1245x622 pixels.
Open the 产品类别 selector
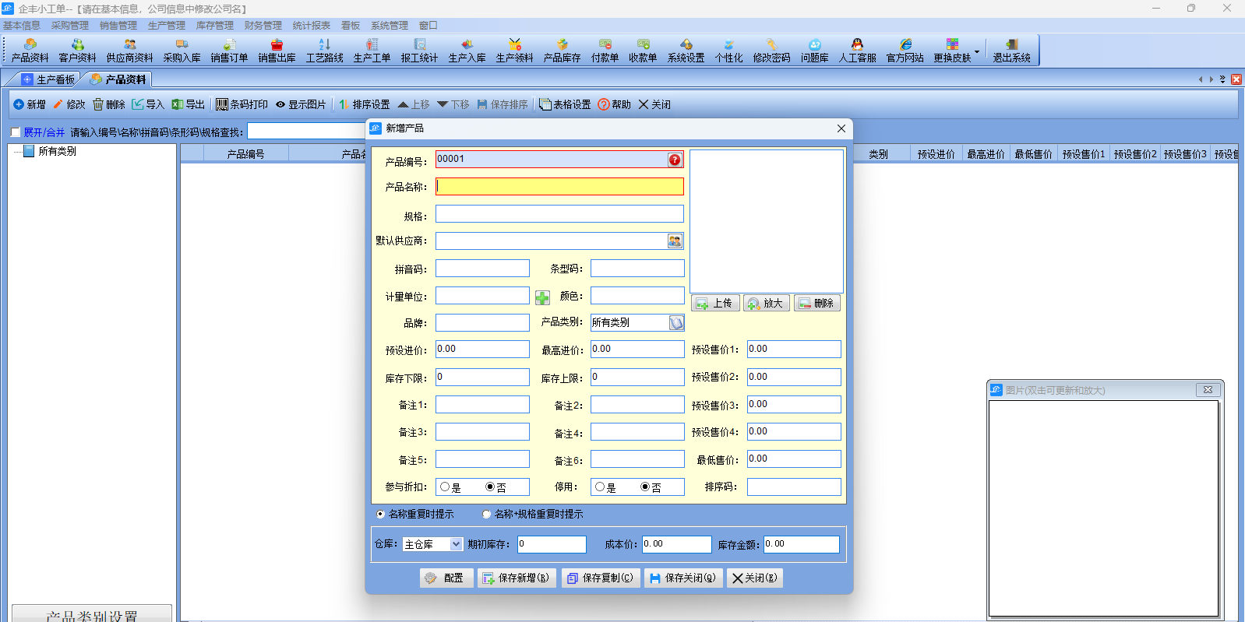(676, 323)
